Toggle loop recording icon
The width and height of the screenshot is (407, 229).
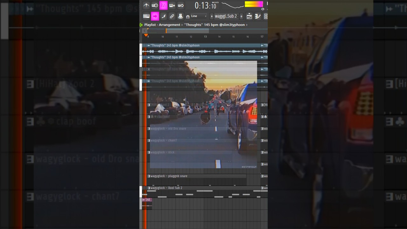tap(181, 5)
